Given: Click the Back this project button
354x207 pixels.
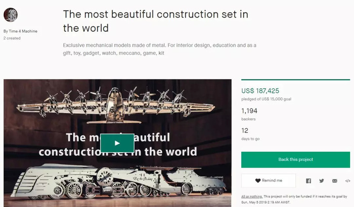Looking at the screenshot, I should (x=295, y=160).
